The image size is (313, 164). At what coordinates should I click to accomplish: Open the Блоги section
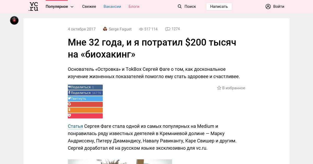[134, 7]
